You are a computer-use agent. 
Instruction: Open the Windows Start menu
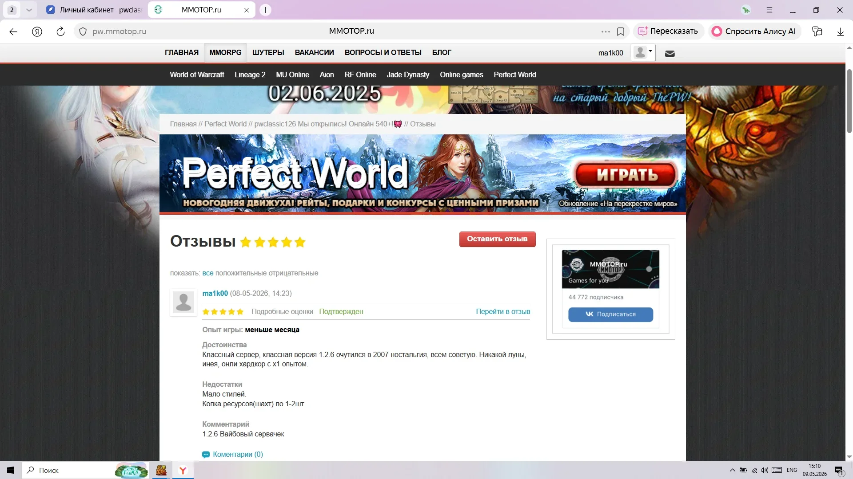[11, 470]
